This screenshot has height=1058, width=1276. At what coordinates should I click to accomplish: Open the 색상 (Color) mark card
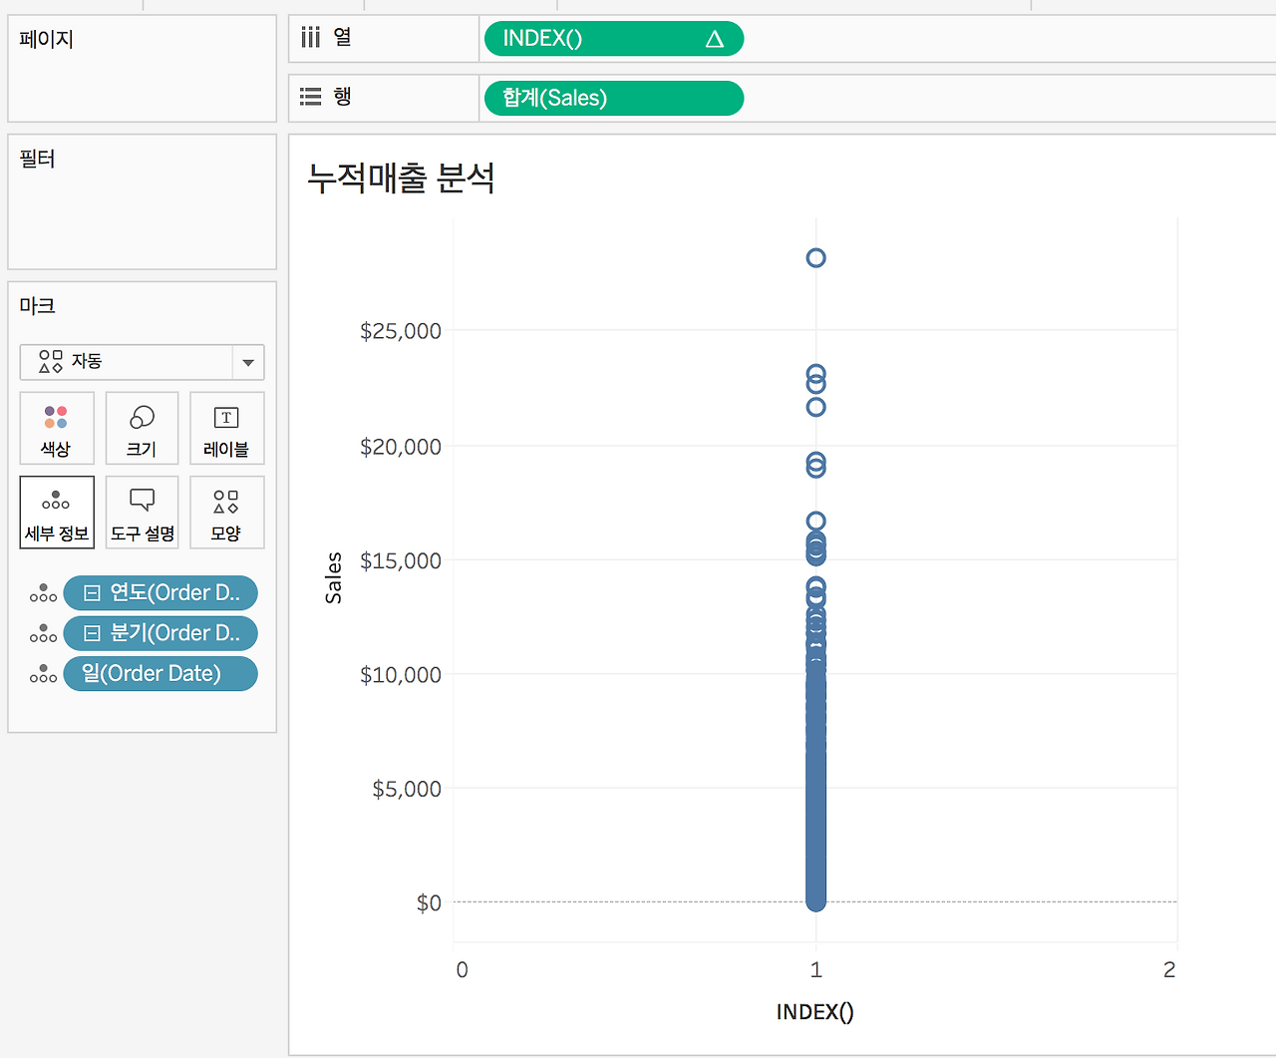[57, 428]
